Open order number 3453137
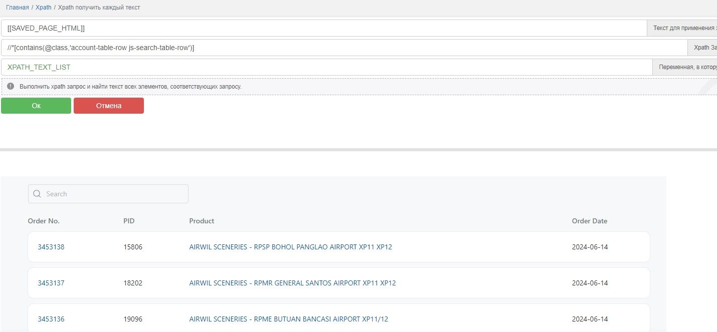This screenshot has width=717, height=332. pyautogui.click(x=51, y=283)
